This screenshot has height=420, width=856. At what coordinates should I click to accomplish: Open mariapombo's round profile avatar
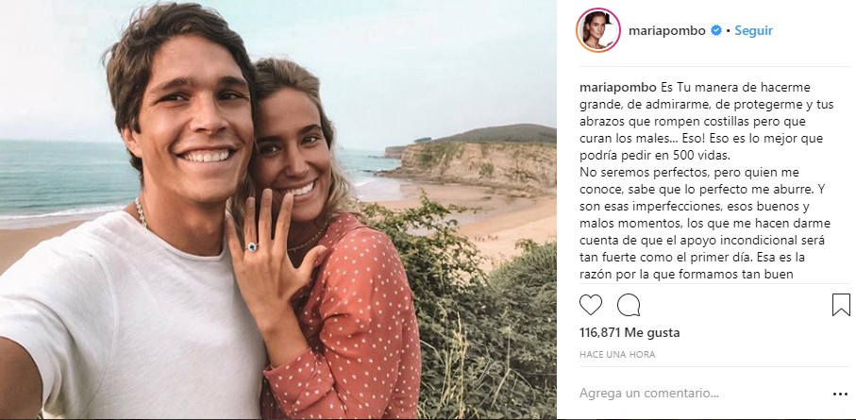pyautogui.click(x=597, y=30)
